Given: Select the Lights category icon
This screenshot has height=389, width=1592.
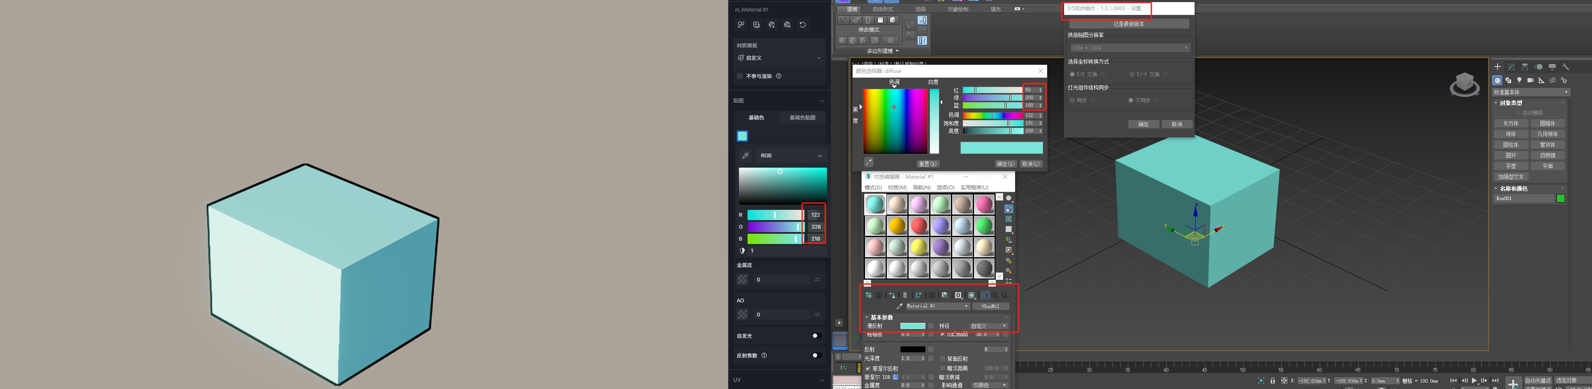Looking at the screenshot, I should point(1520,80).
